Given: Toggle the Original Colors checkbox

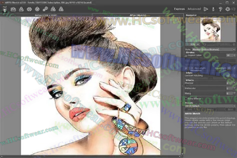Looking at the screenshot, I should tap(186, 56).
